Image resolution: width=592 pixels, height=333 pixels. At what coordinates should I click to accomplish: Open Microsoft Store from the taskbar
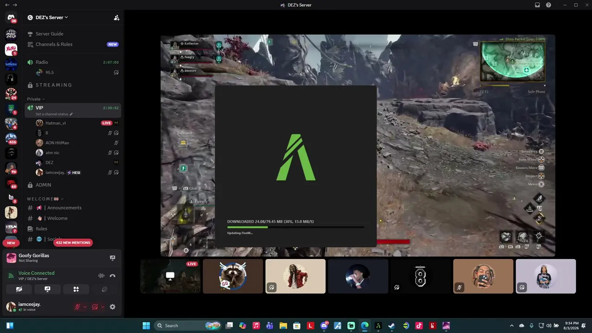click(296, 326)
